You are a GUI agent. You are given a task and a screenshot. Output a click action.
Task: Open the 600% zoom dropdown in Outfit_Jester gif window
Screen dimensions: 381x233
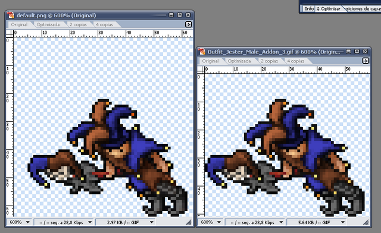coord(211,222)
